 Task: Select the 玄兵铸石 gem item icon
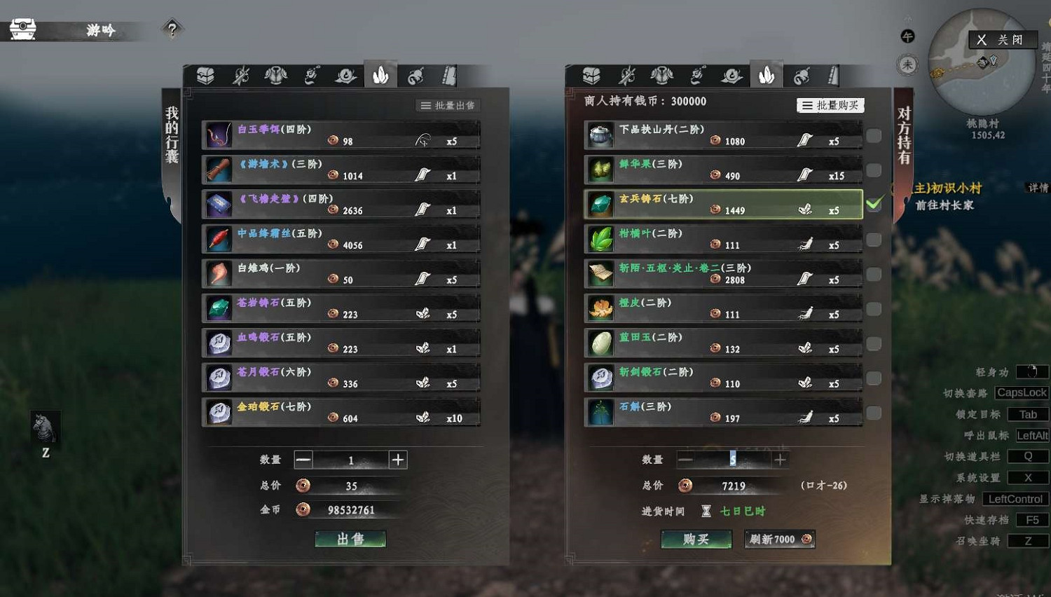coord(600,205)
